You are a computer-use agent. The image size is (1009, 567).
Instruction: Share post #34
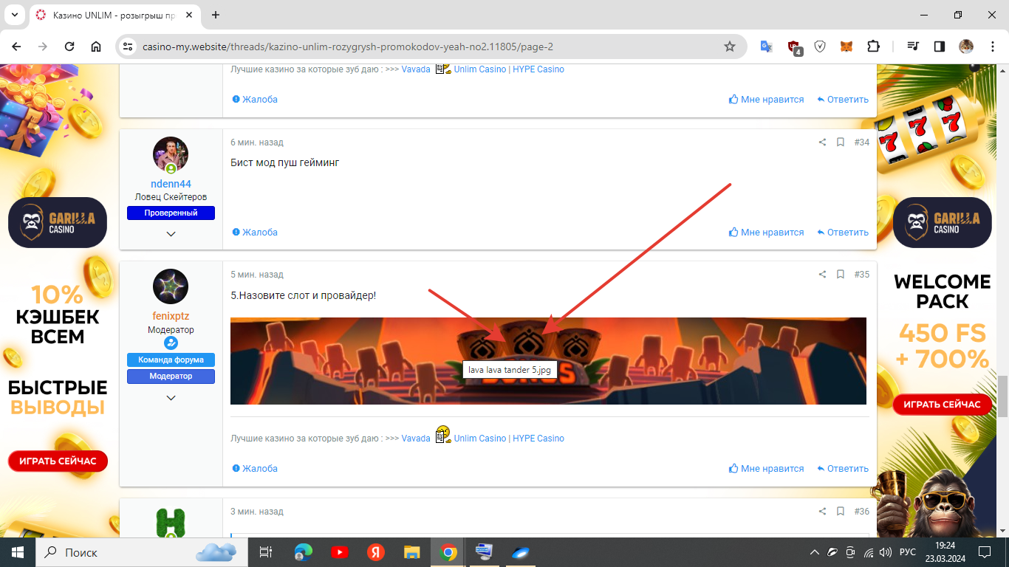(x=822, y=142)
